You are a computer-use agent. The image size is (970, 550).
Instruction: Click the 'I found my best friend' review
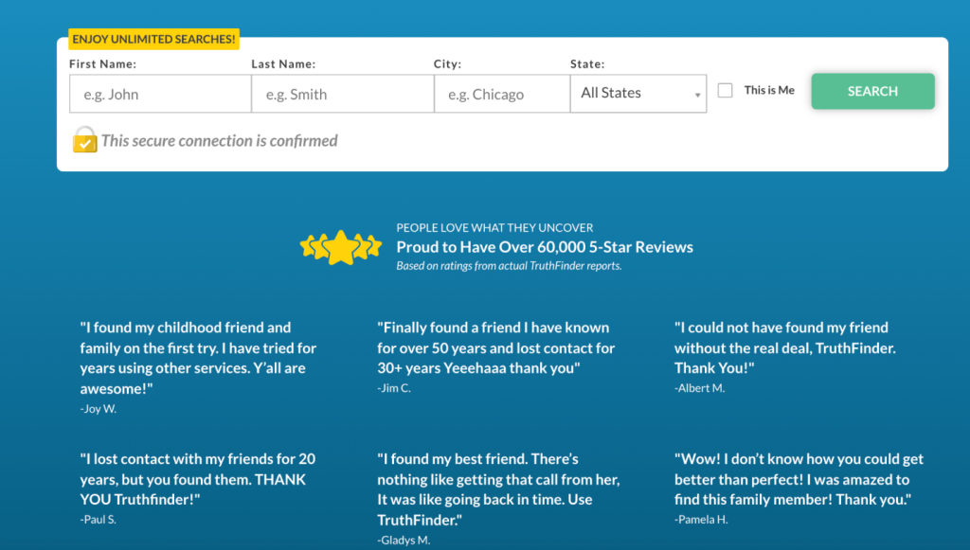(498, 489)
